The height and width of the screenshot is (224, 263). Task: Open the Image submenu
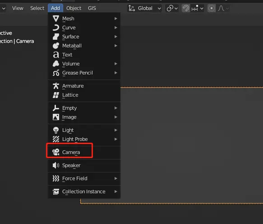[84, 117]
